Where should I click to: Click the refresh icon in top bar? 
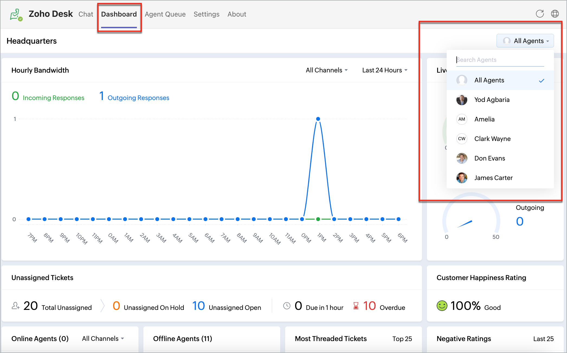540,14
